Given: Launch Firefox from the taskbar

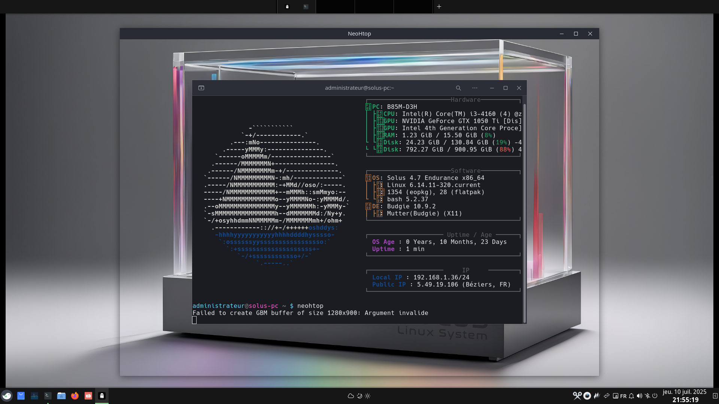Looking at the screenshot, I should coord(75,396).
